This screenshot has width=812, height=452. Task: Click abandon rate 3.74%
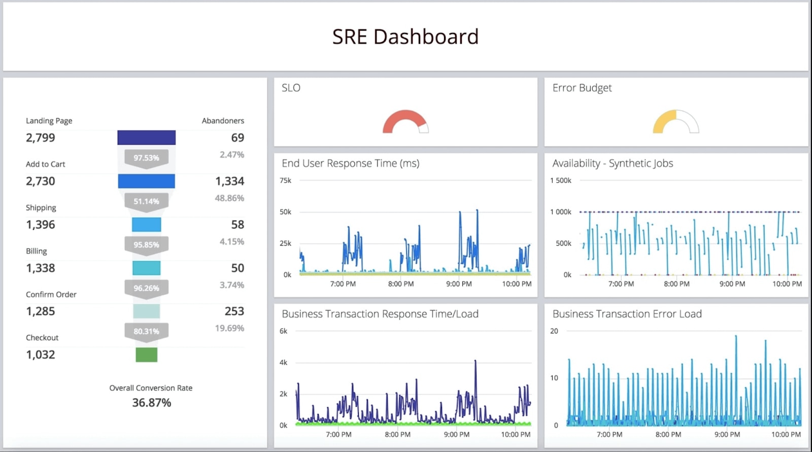pyautogui.click(x=232, y=285)
